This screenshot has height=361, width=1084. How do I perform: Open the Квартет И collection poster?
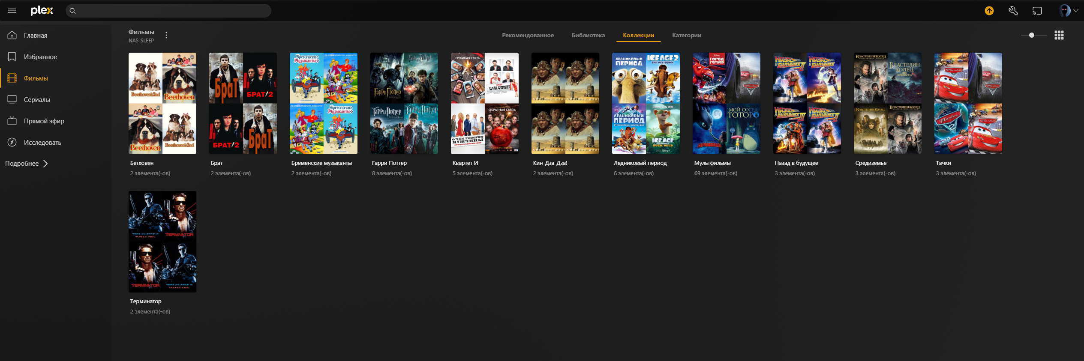(485, 103)
